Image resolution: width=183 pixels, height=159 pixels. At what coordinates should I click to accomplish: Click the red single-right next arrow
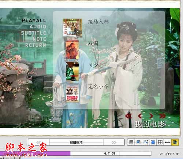coord(151,116)
